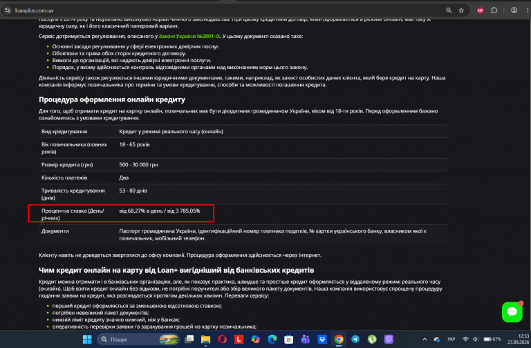This screenshot has width=531, height=348.
Task: Open the zoom magnifier in address bar
Action: click(x=449, y=10)
